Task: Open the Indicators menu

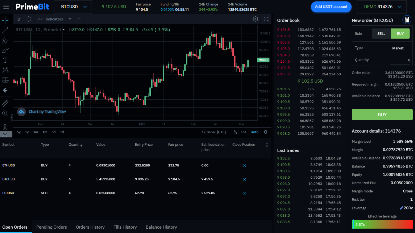Action: [x=51, y=19]
